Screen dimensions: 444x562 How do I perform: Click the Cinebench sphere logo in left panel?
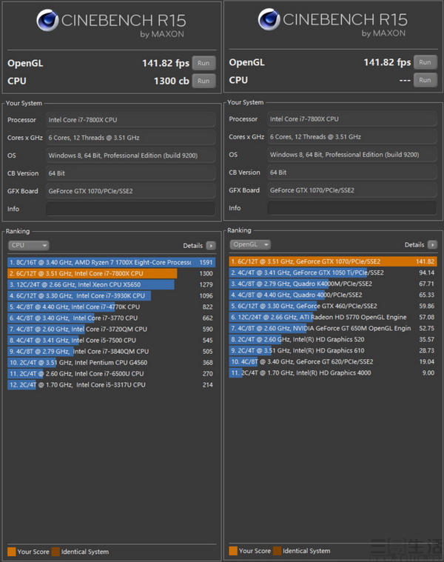pos(49,21)
